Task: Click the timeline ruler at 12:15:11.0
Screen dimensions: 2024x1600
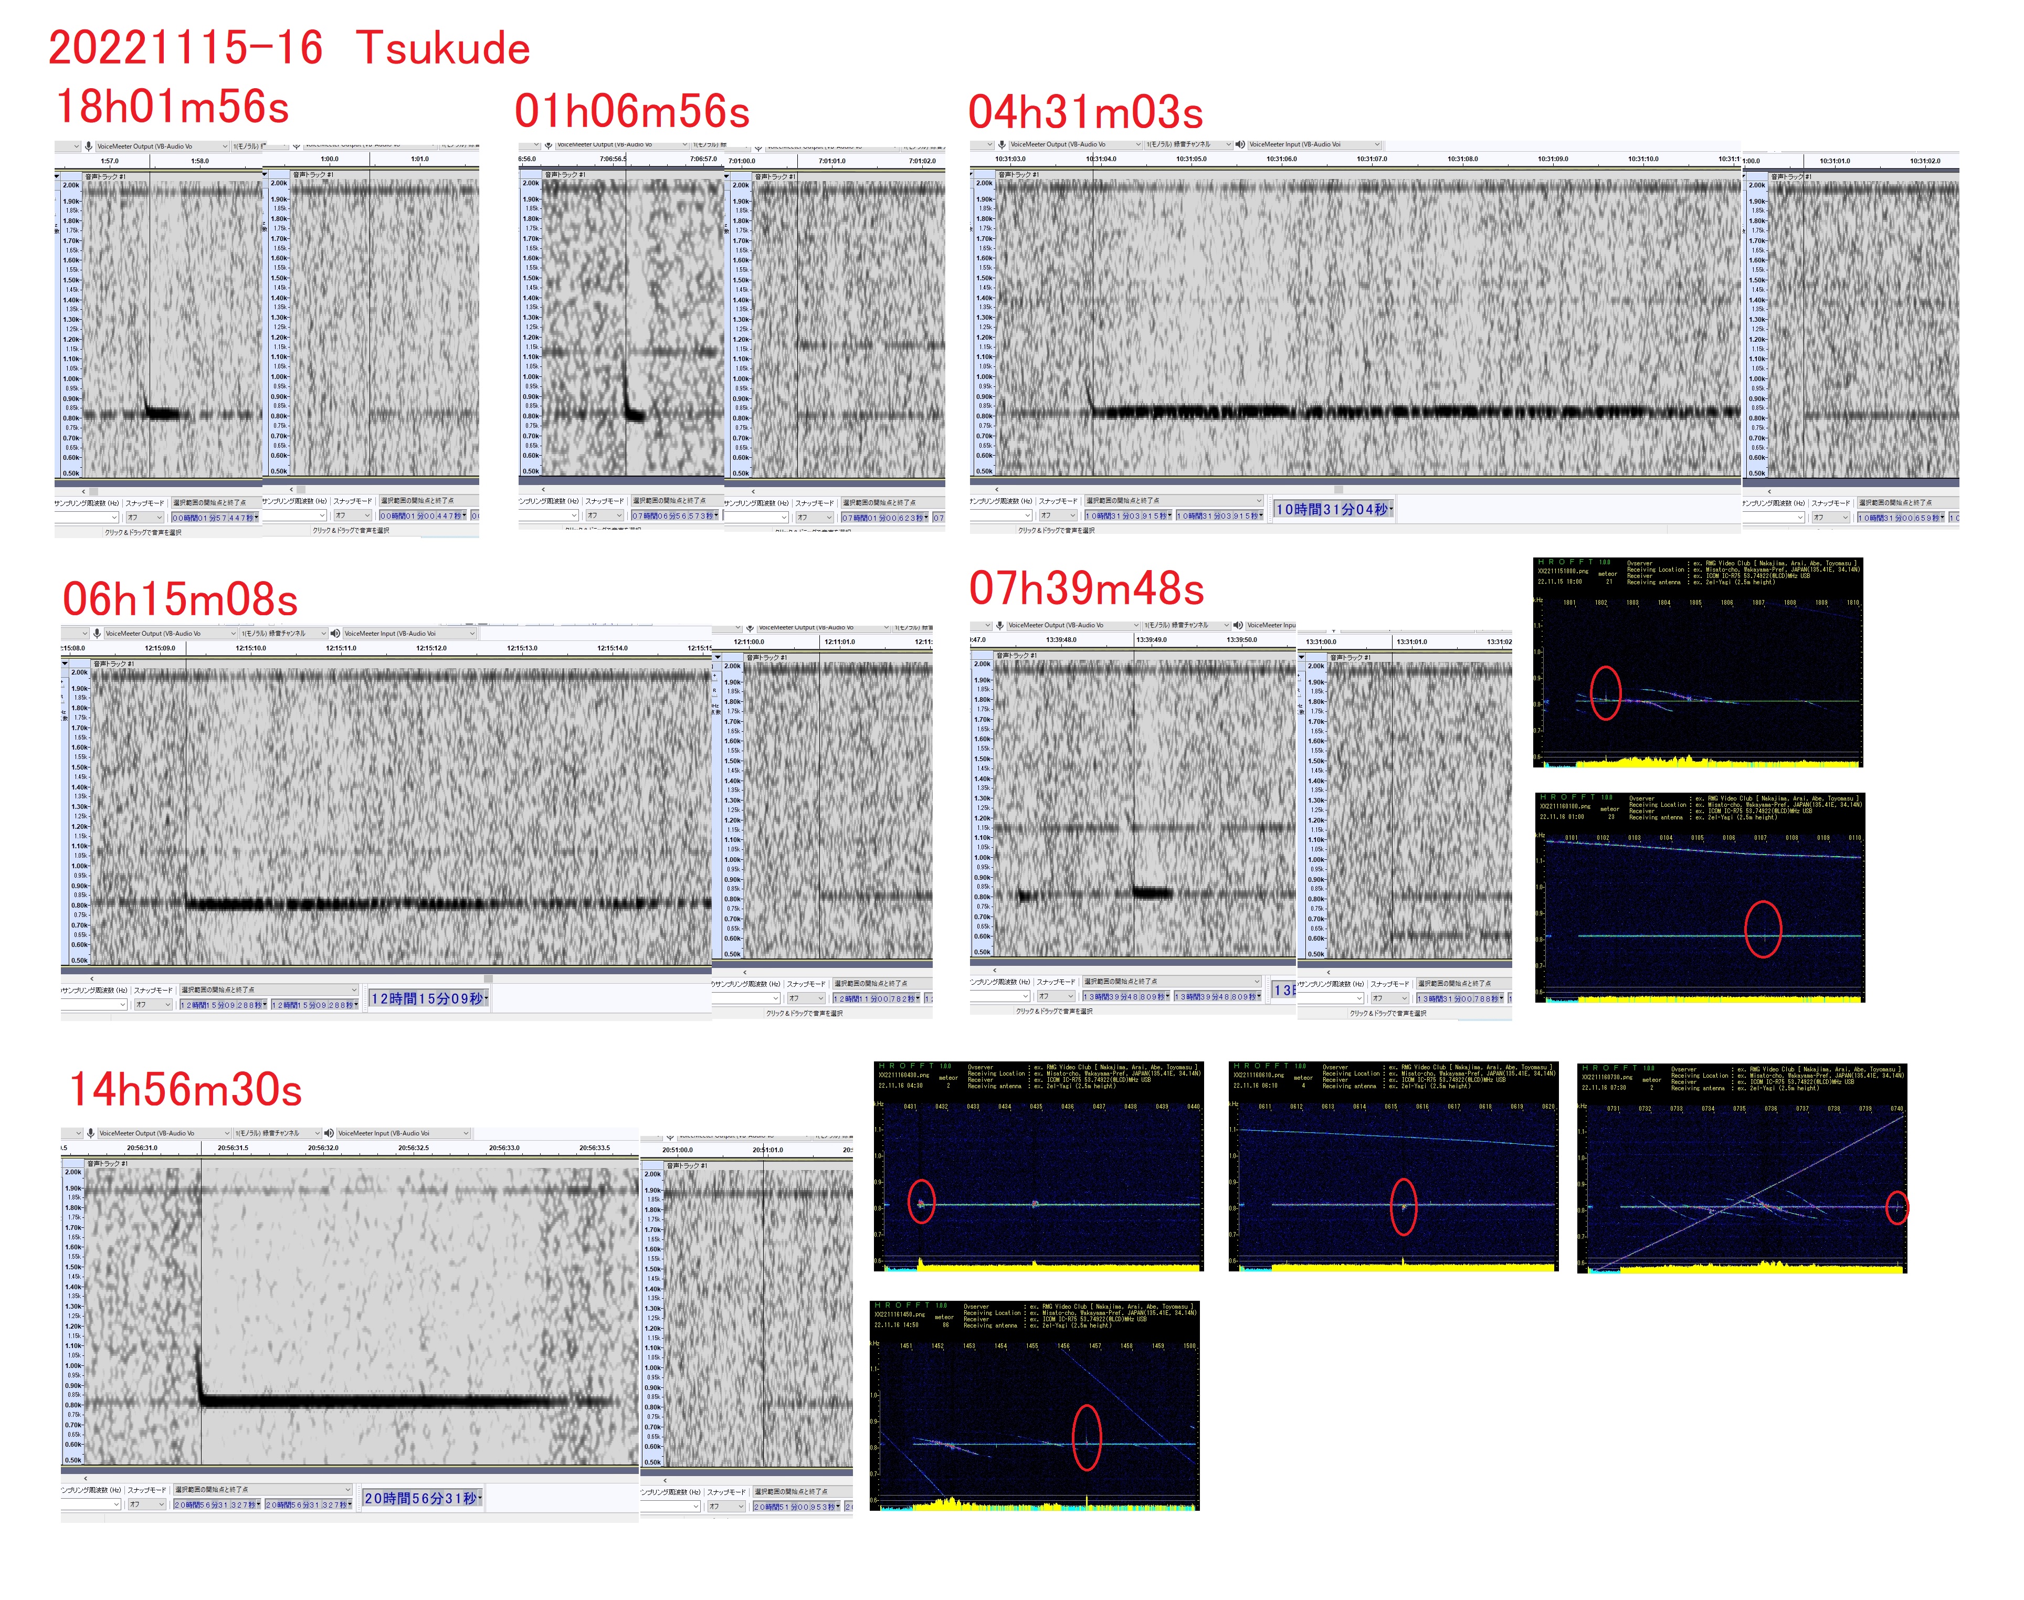Action: (x=341, y=648)
